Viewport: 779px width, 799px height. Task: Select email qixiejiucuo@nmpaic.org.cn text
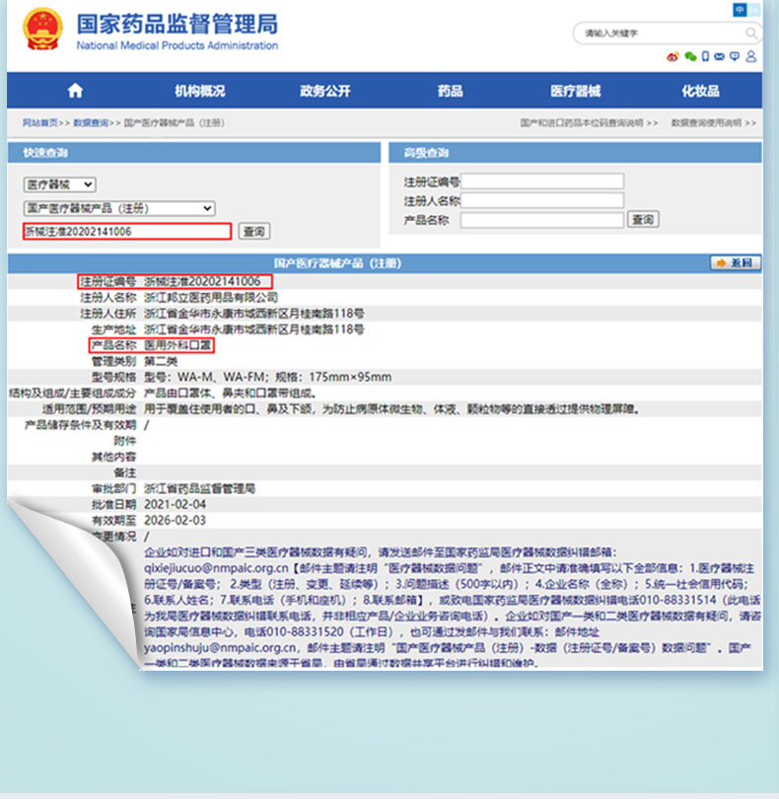217,568
